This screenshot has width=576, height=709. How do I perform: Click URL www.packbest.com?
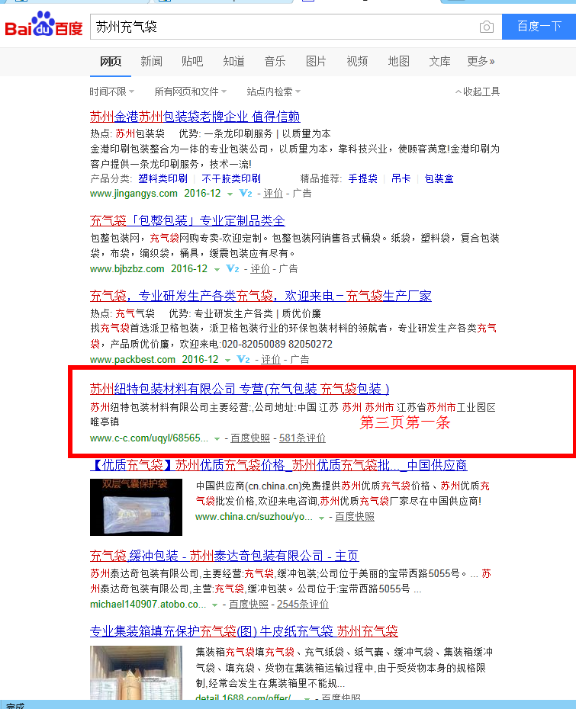point(133,360)
